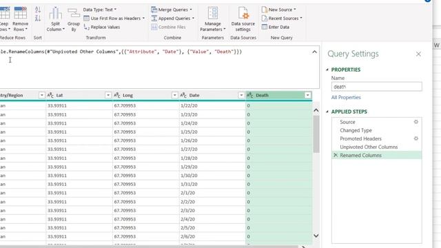Viewport: 441px width, 248px height.
Task: Collapse the APPLIED STEPS section
Action: coord(327,112)
